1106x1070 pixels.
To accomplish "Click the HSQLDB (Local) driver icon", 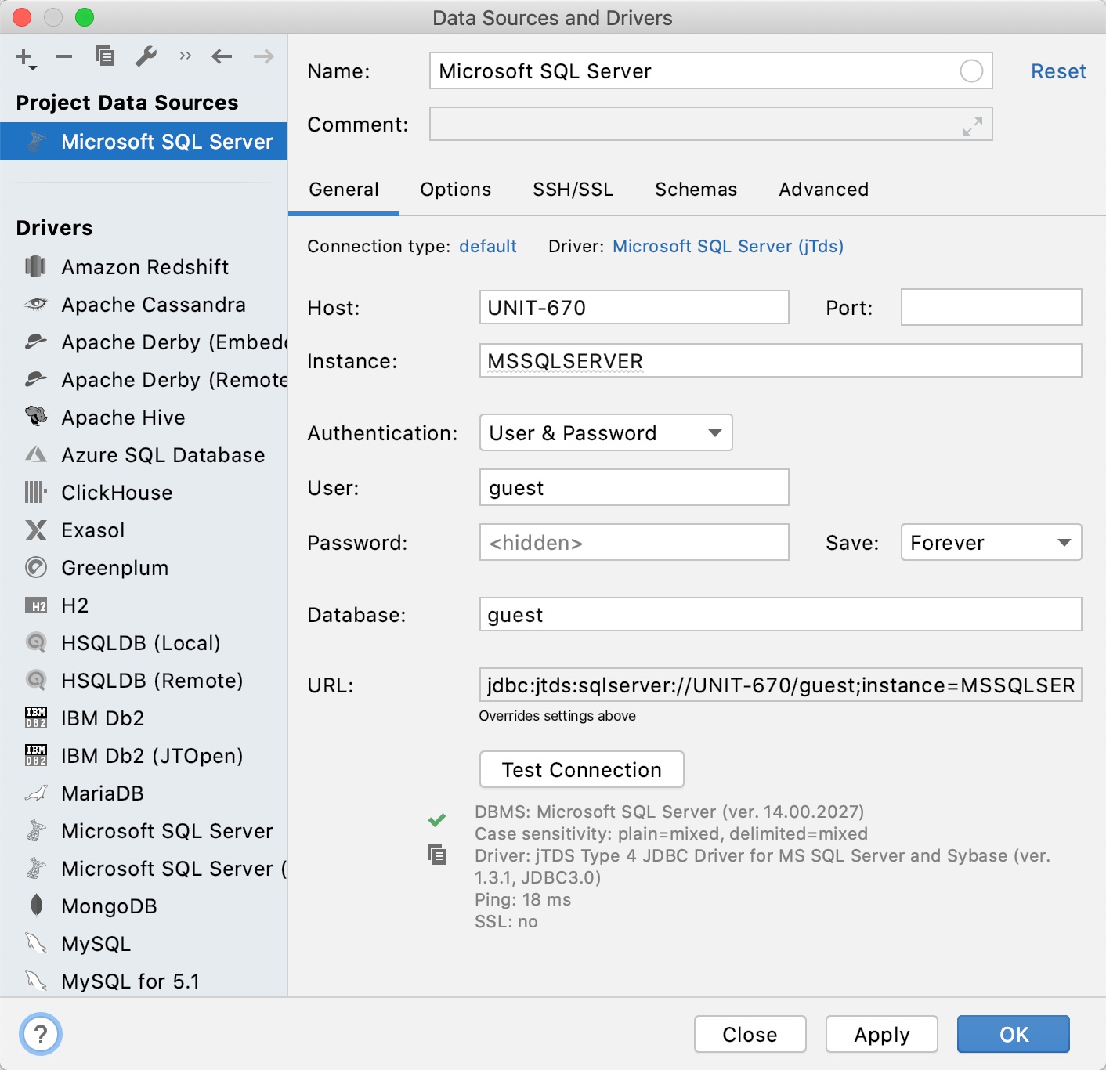I will click(36, 643).
